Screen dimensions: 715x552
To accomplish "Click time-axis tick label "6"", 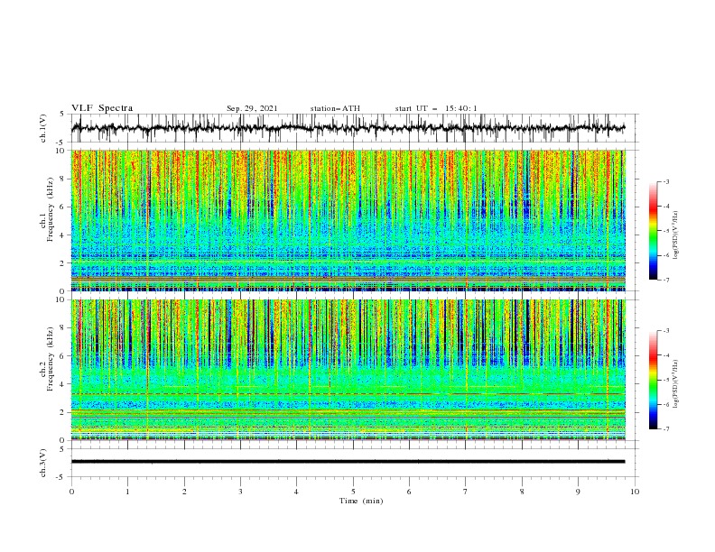I will pos(409,492).
